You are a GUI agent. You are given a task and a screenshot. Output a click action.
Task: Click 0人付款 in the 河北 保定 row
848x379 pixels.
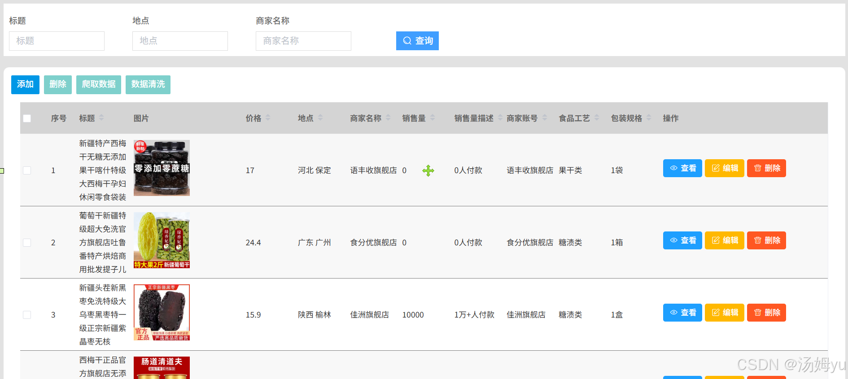coord(468,170)
